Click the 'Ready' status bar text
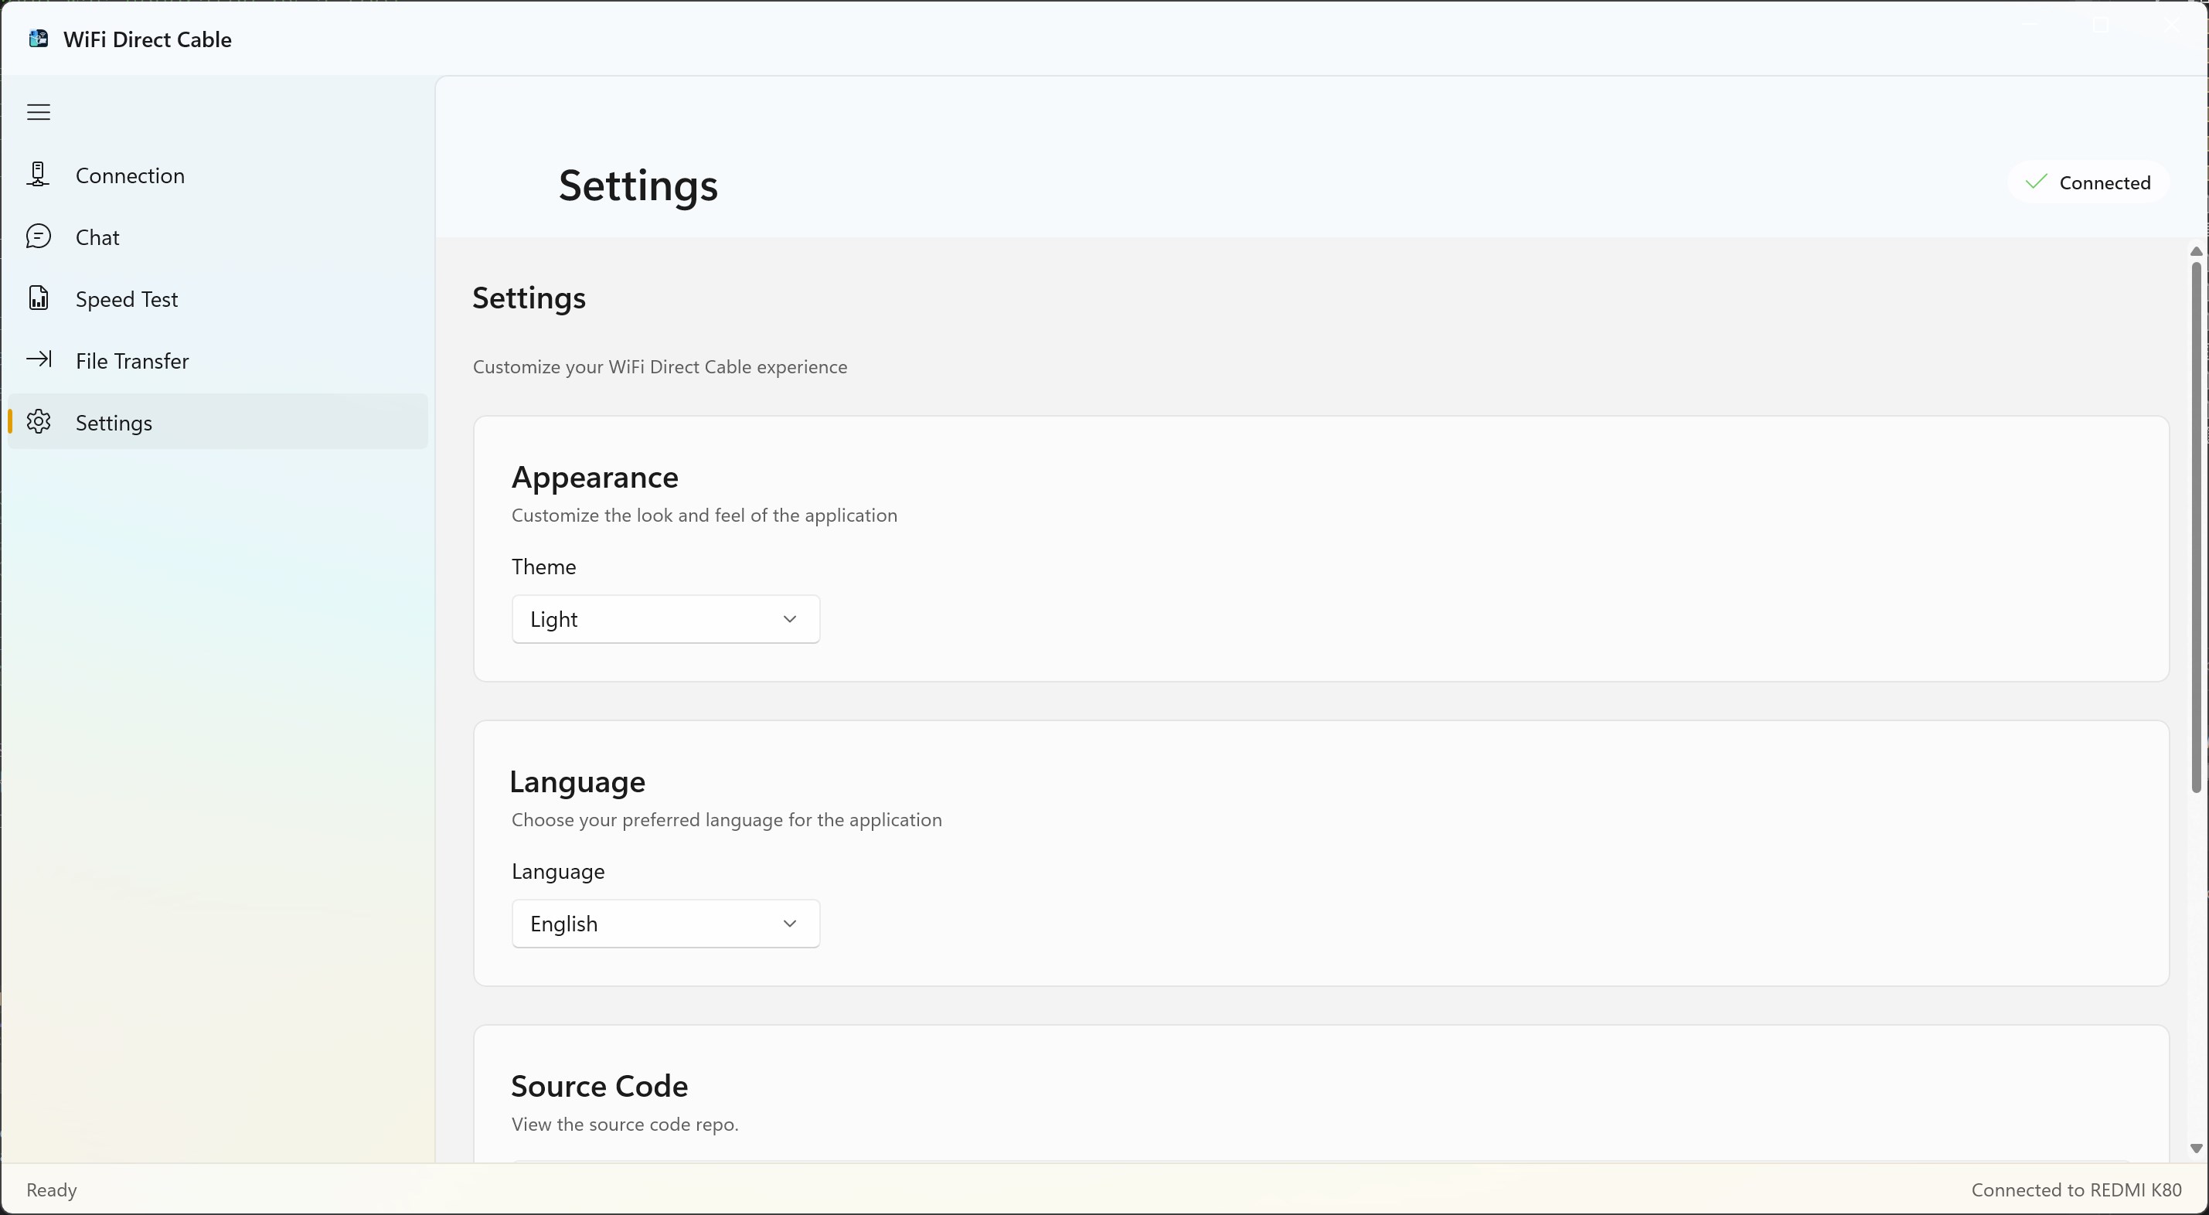 click(x=52, y=1190)
